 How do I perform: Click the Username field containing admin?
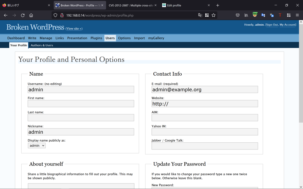pos(81,89)
